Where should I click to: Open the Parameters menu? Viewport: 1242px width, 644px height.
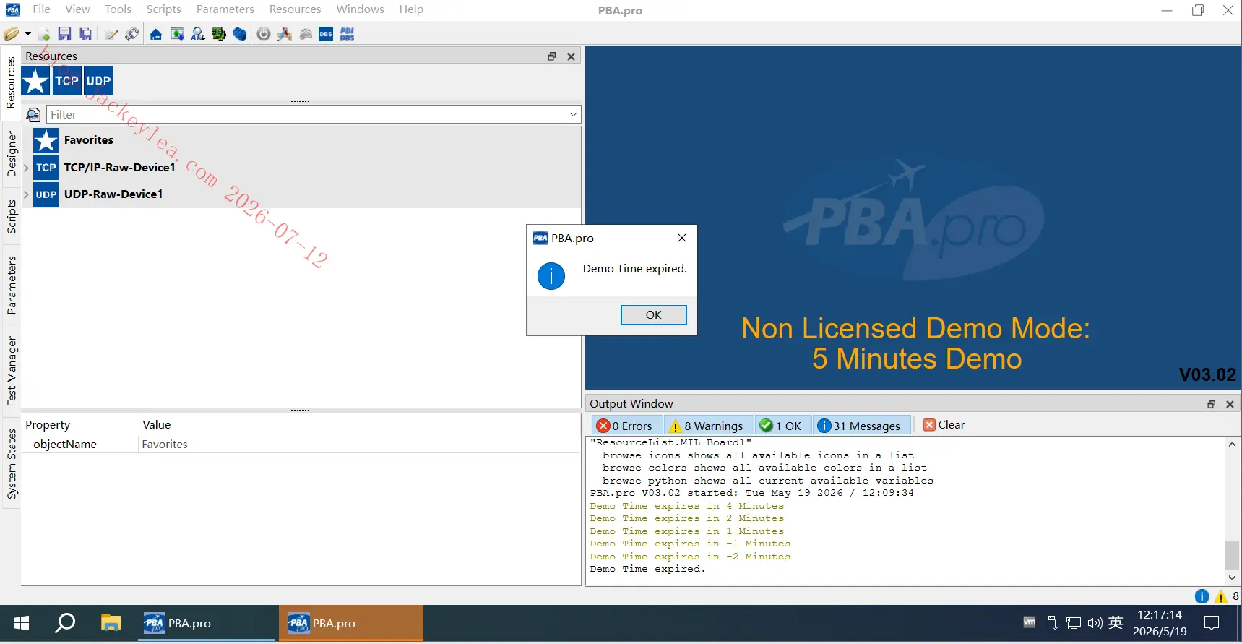tap(225, 9)
